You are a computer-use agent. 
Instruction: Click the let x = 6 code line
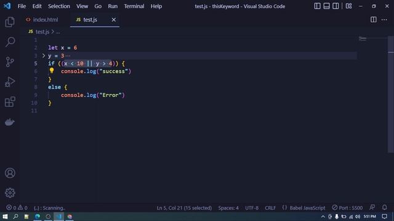pyautogui.click(x=63, y=48)
